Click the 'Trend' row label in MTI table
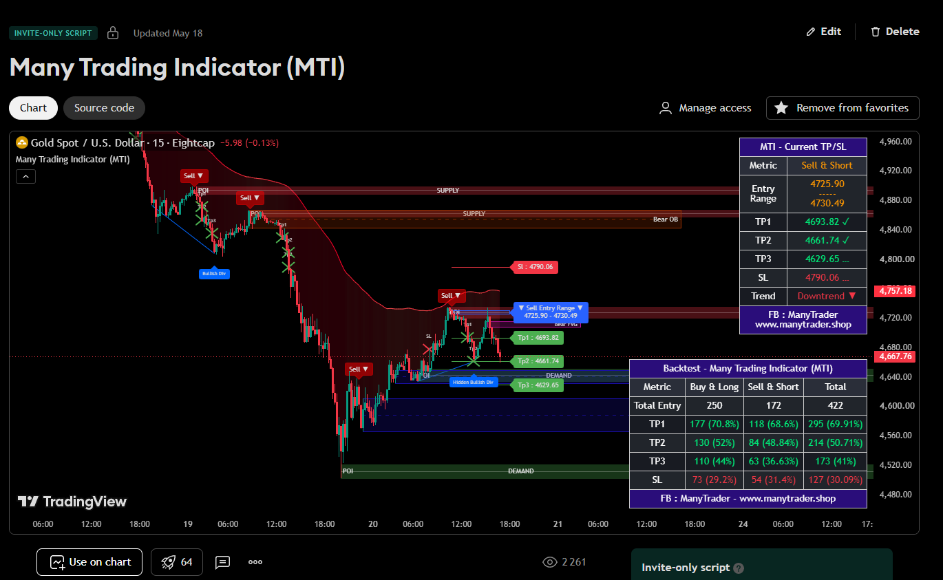943x580 pixels. 763,297
